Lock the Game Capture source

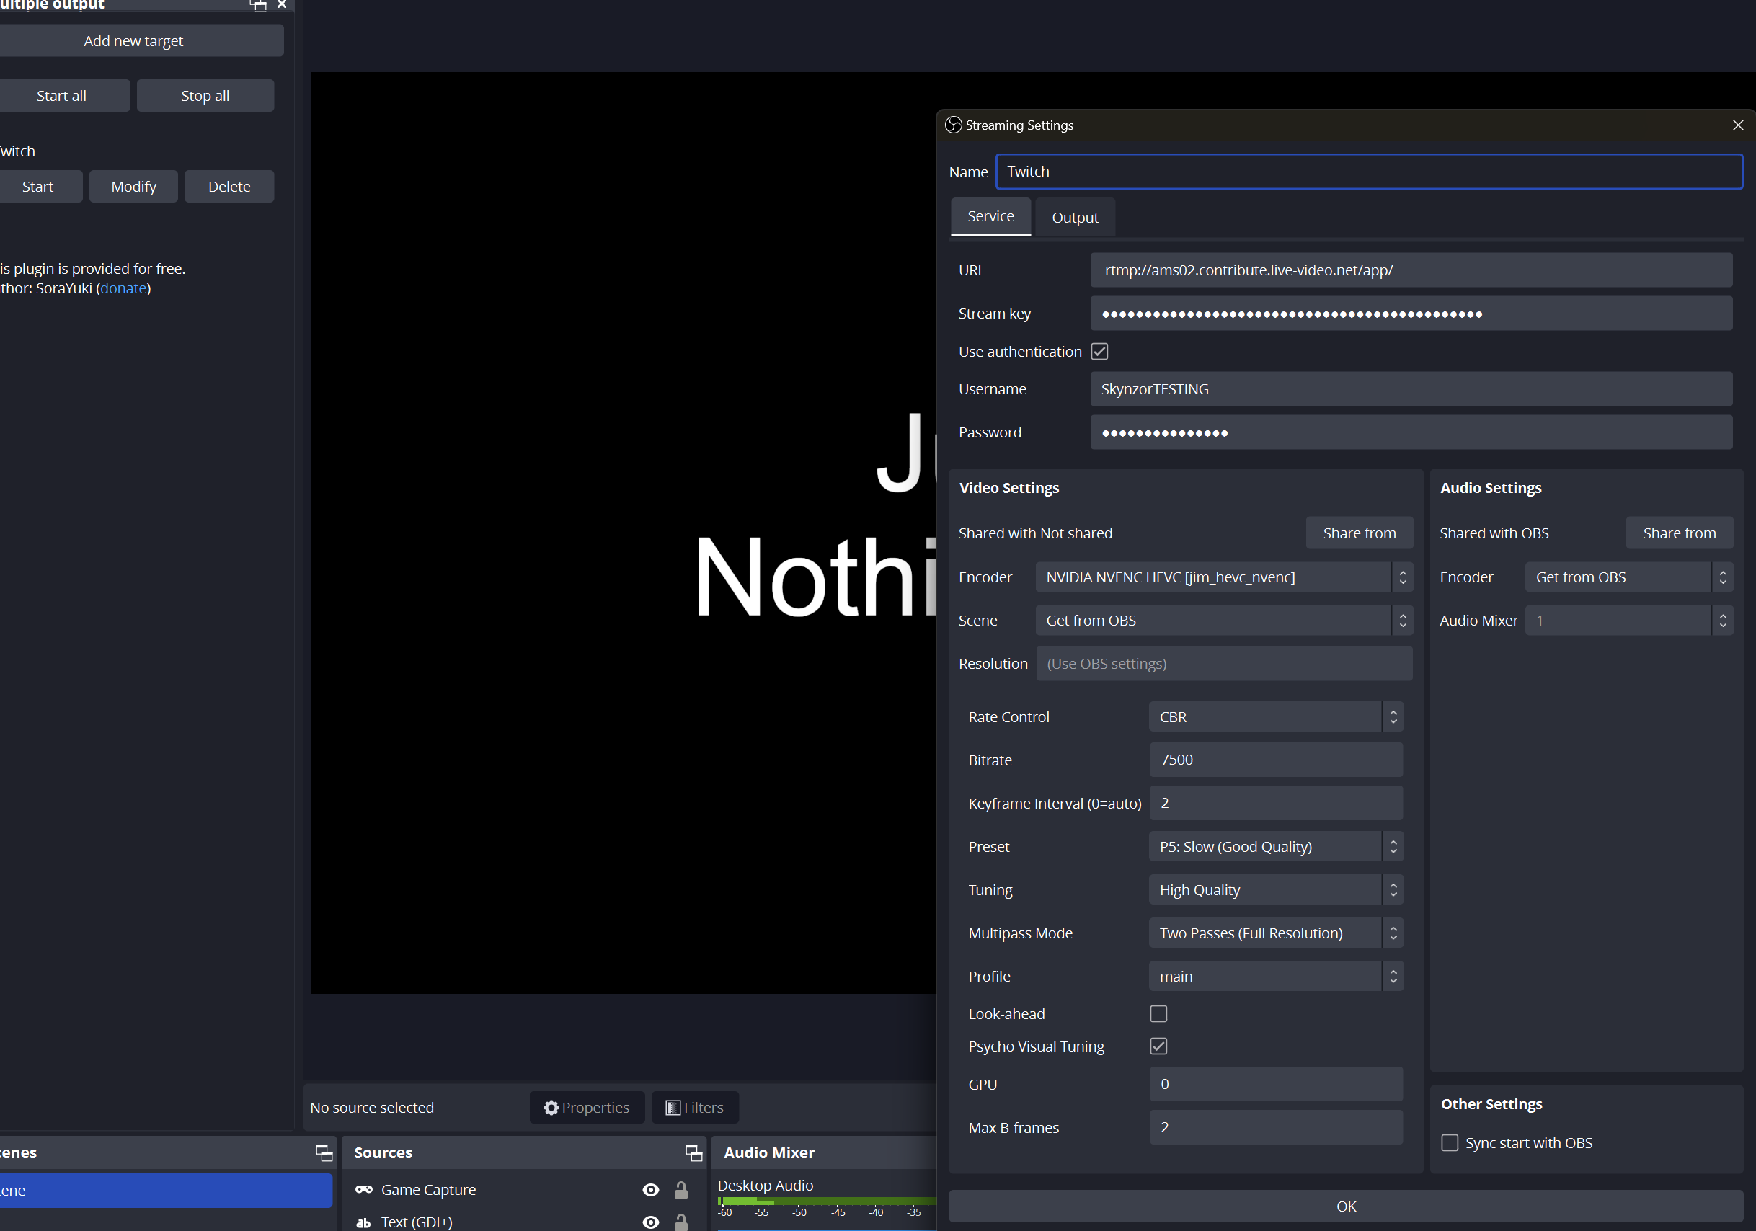(x=680, y=1190)
